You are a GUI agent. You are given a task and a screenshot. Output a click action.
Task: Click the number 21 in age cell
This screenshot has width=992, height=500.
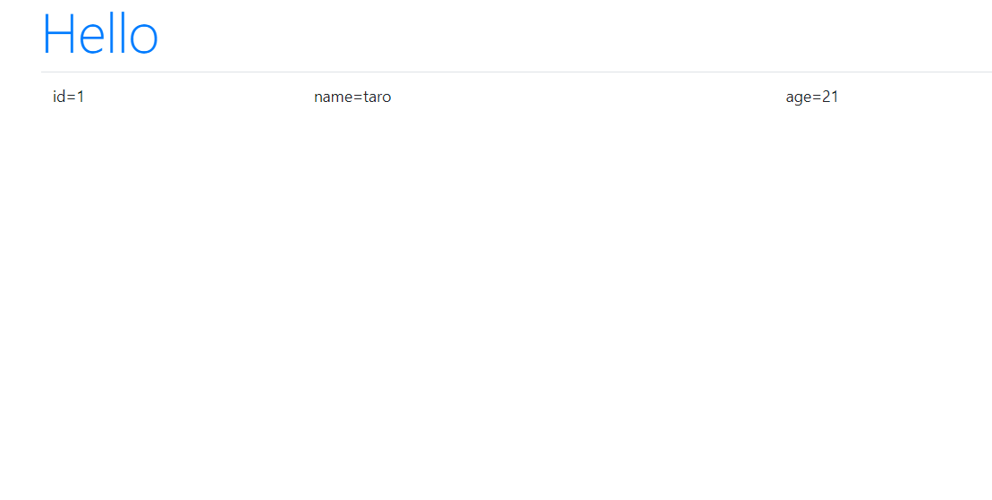(830, 97)
